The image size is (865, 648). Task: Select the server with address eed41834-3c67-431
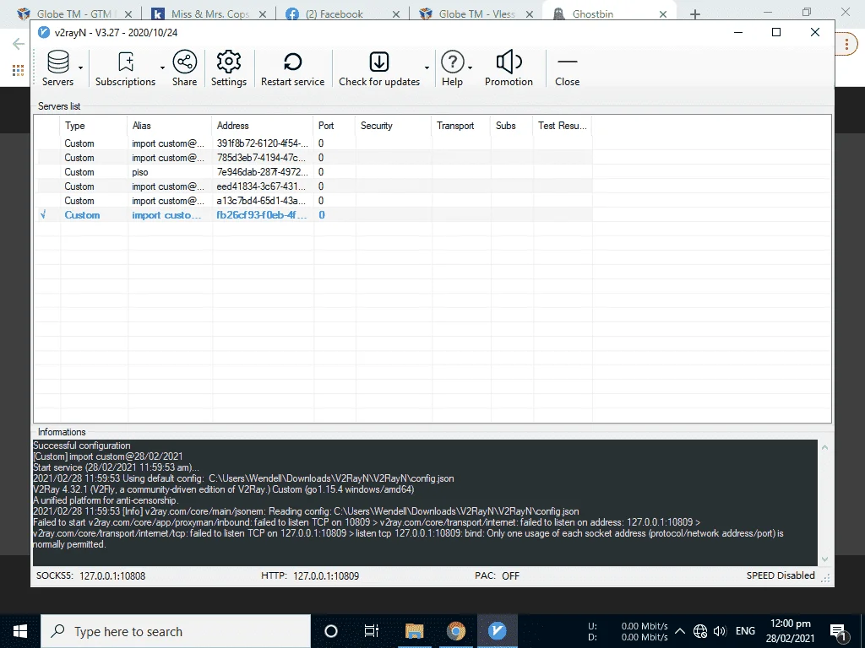(314, 186)
